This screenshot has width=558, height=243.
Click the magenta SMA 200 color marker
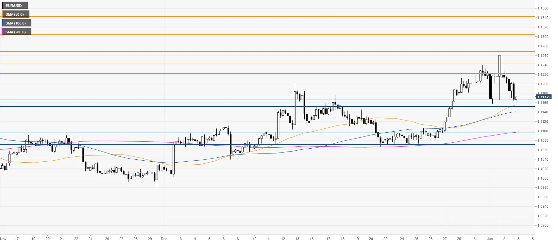2,32
